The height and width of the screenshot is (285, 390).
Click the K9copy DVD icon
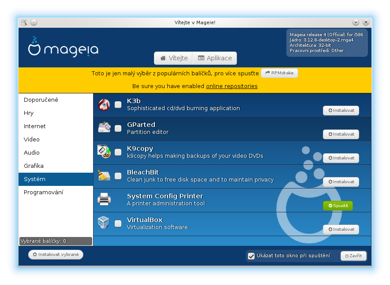click(x=104, y=152)
